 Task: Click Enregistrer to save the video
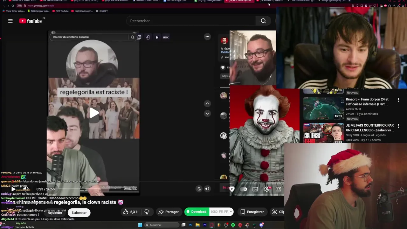(252, 212)
